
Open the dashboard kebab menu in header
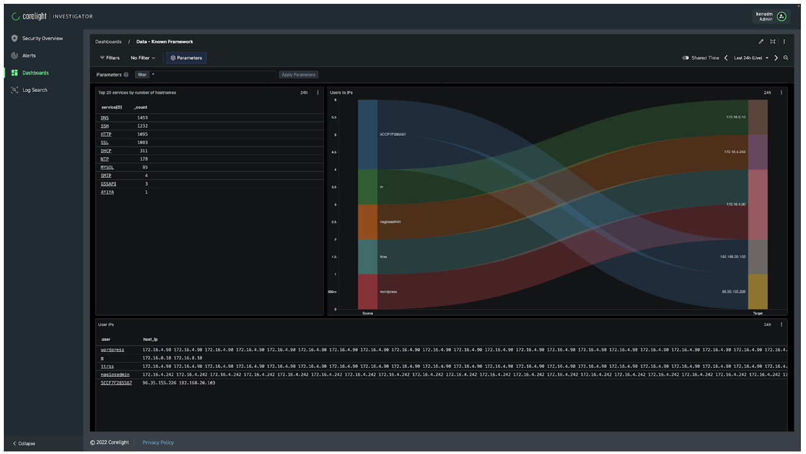(784, 41)
